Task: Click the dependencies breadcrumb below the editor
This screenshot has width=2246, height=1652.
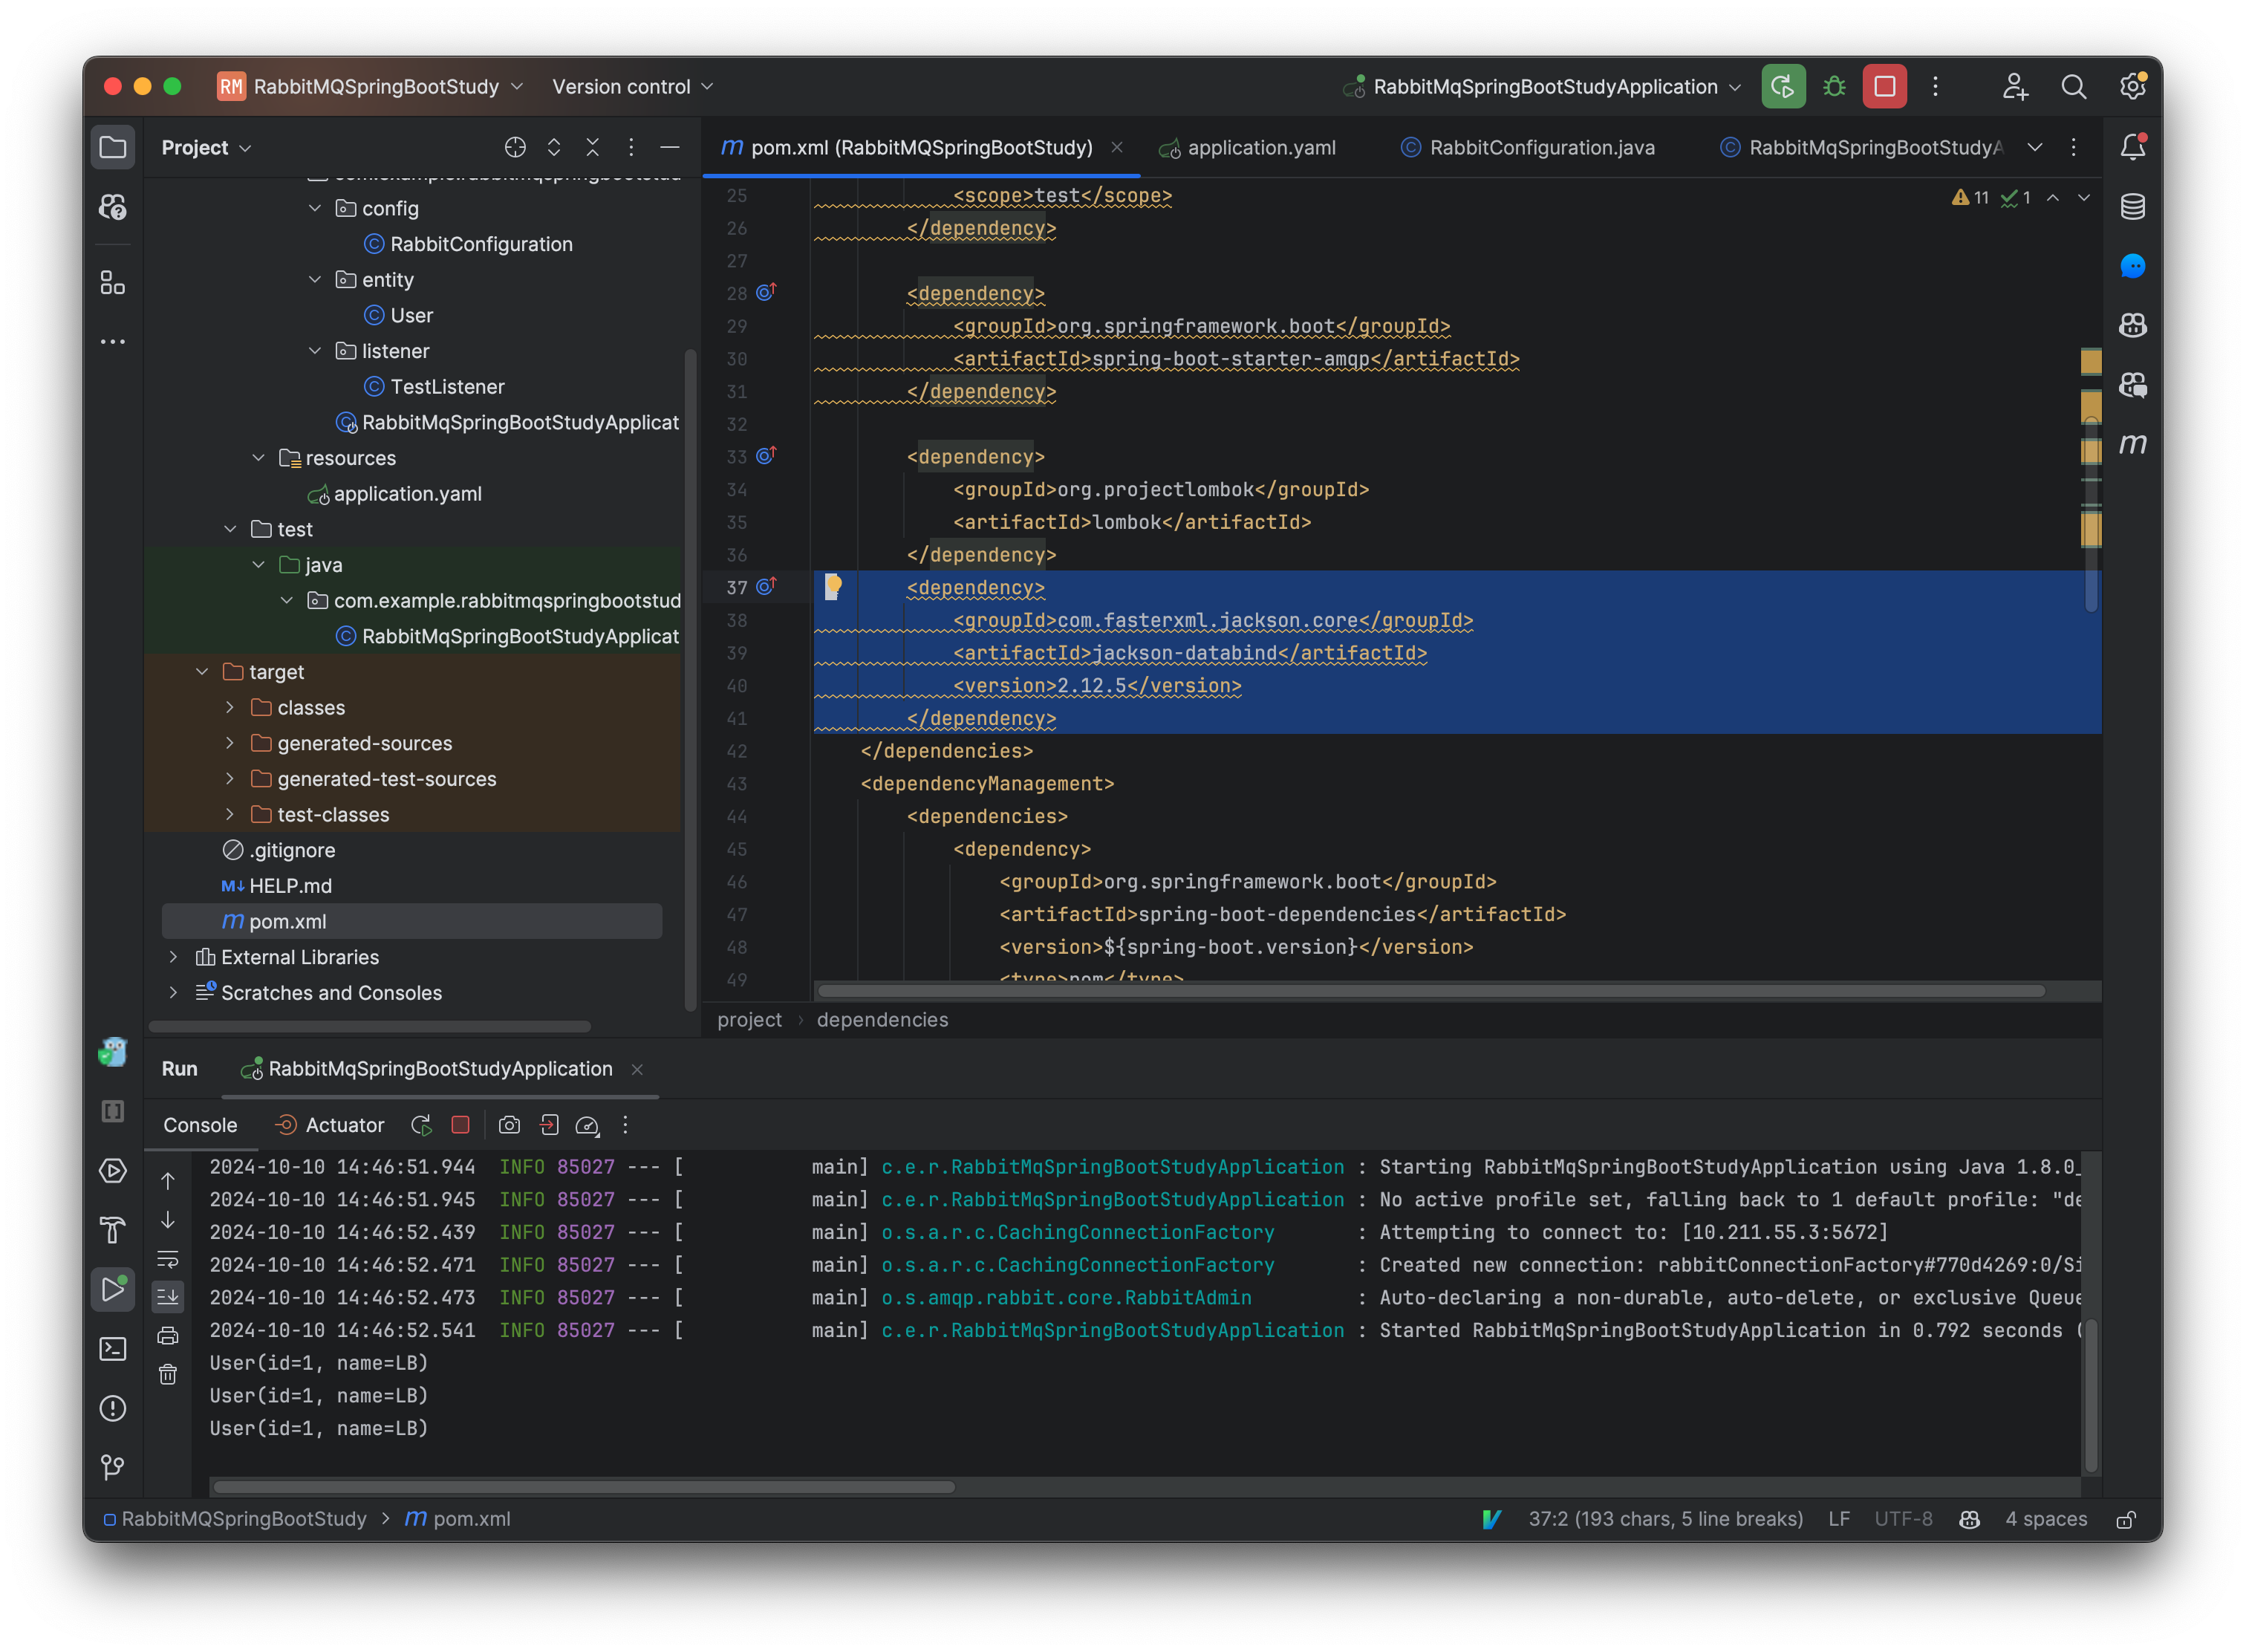Action: pos(882,1019)
